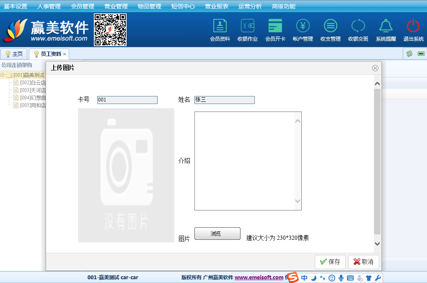Viewport: 427px width, 283px height.
Task: Switch to the 主页 tab
Action: [x=14, y=54]
